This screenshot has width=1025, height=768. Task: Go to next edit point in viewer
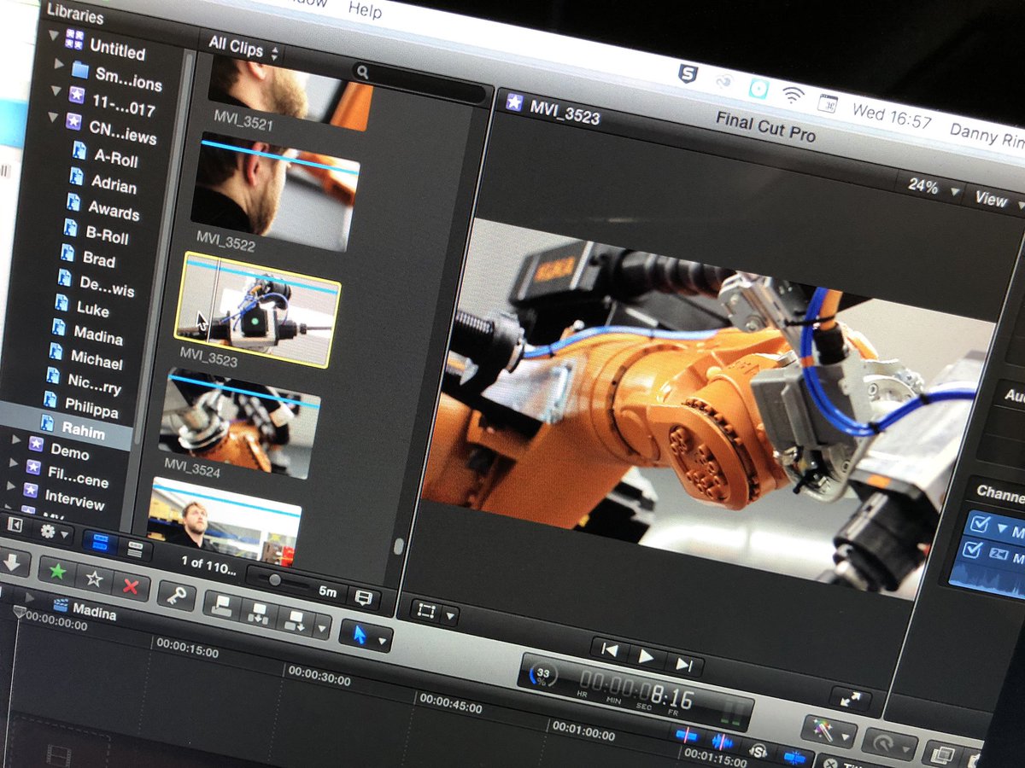click(683, 663)
